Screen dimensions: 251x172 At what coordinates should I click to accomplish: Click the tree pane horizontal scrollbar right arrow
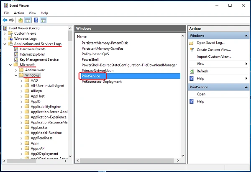[65, 161]
